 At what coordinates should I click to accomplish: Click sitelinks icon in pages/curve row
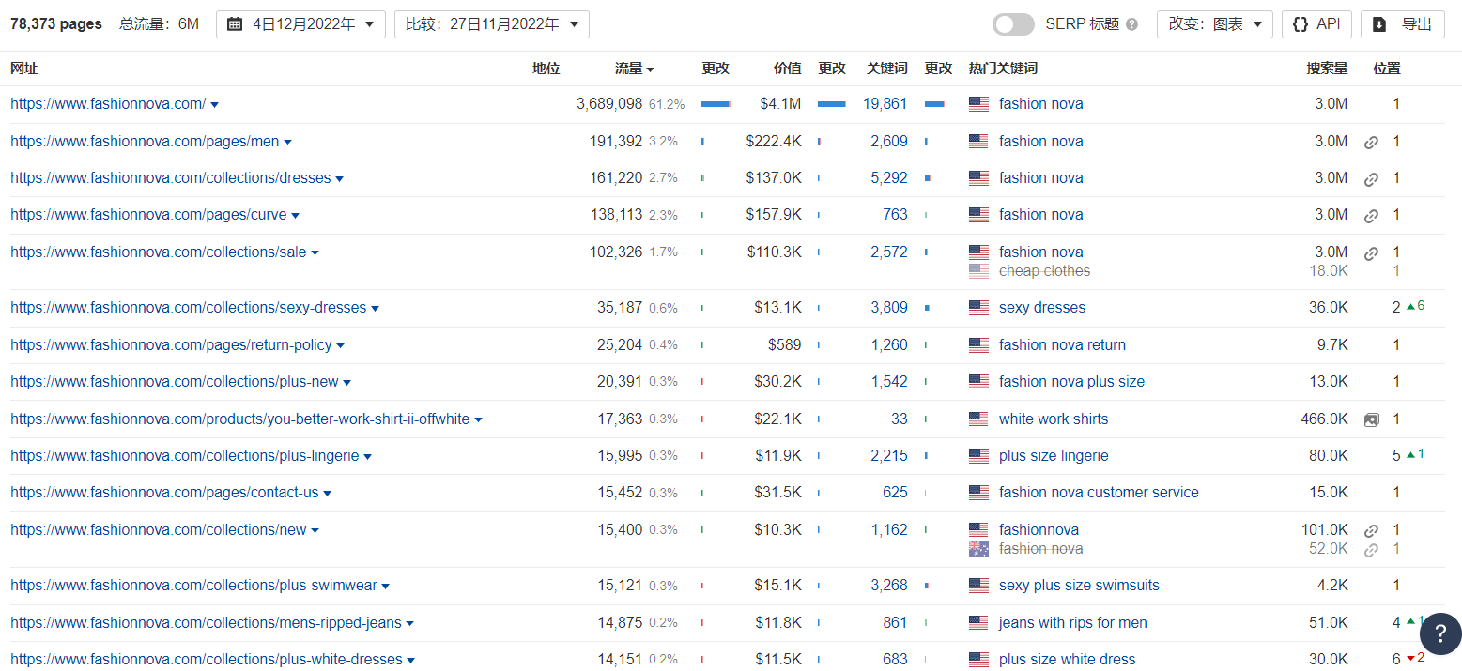1371,215
